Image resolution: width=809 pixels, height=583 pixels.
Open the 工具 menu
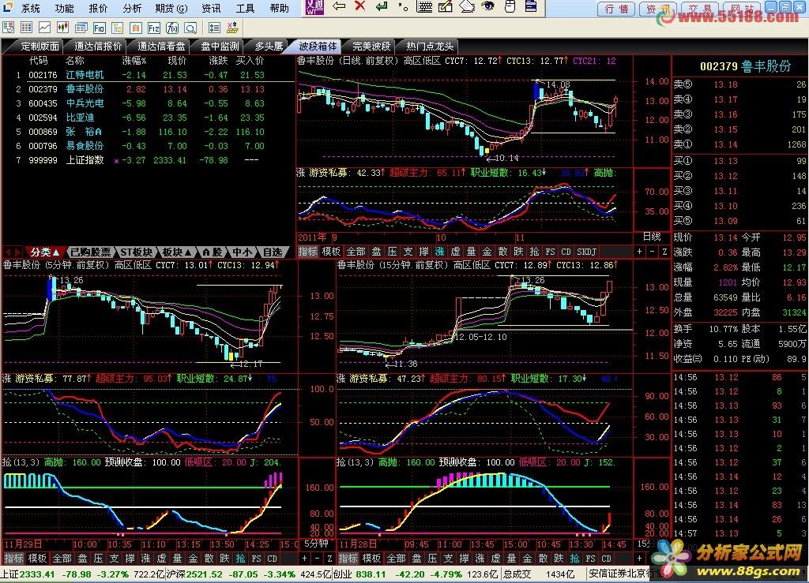[245, 8]
